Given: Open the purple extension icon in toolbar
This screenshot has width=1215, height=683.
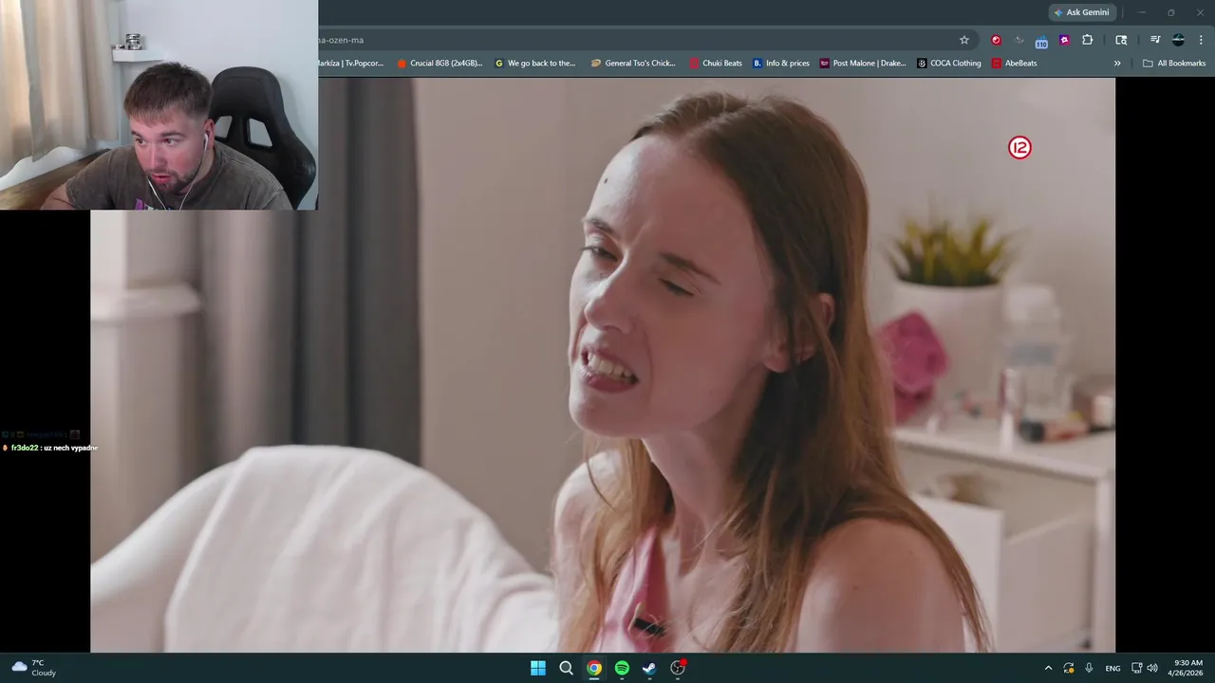Looking at the screenshot, I should point(1064,40).
